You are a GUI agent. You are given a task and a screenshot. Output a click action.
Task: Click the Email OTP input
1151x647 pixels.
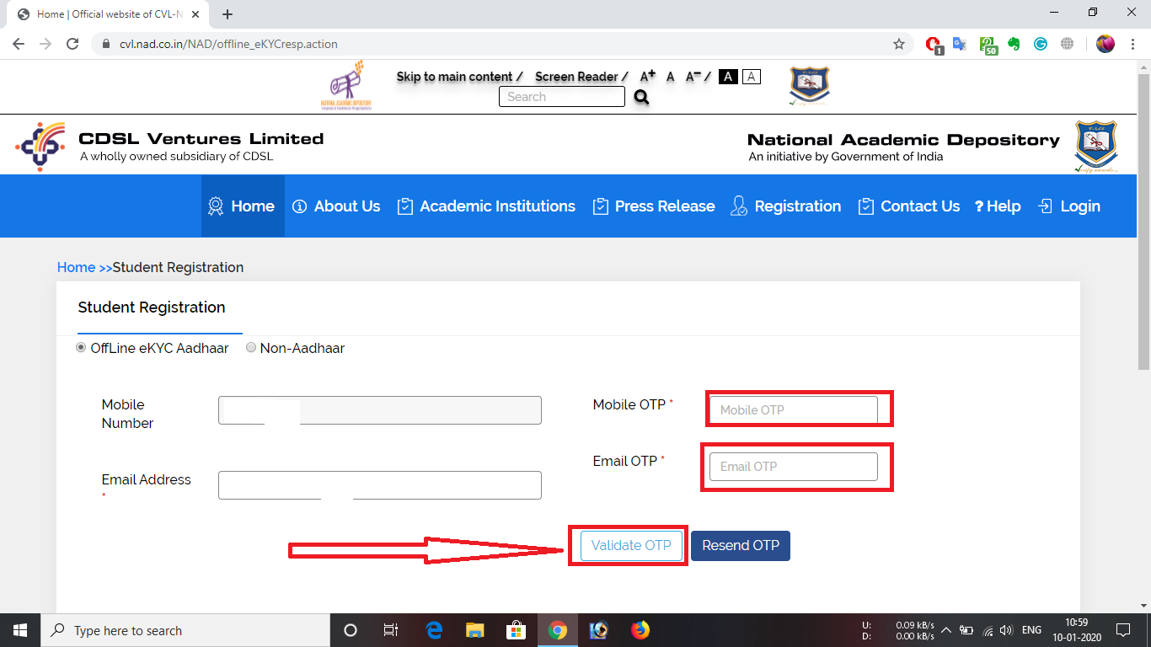point(794,467)
